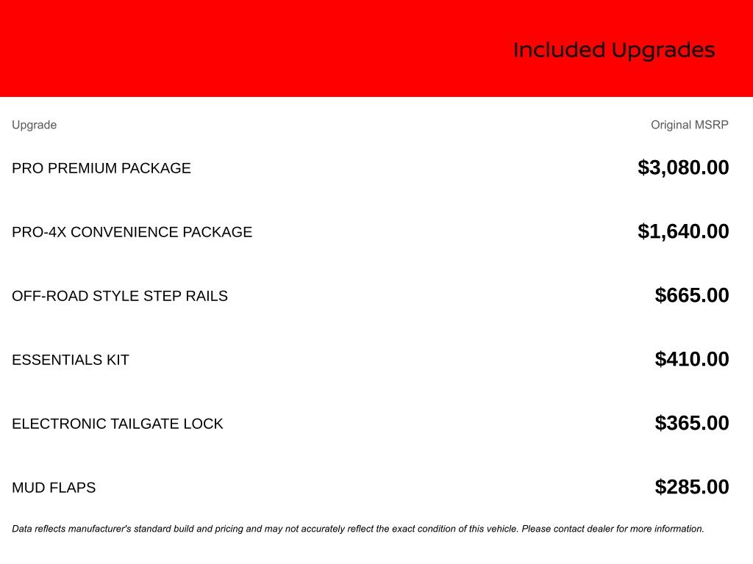Click the word "Upgrades" in the header

point(663,51)
